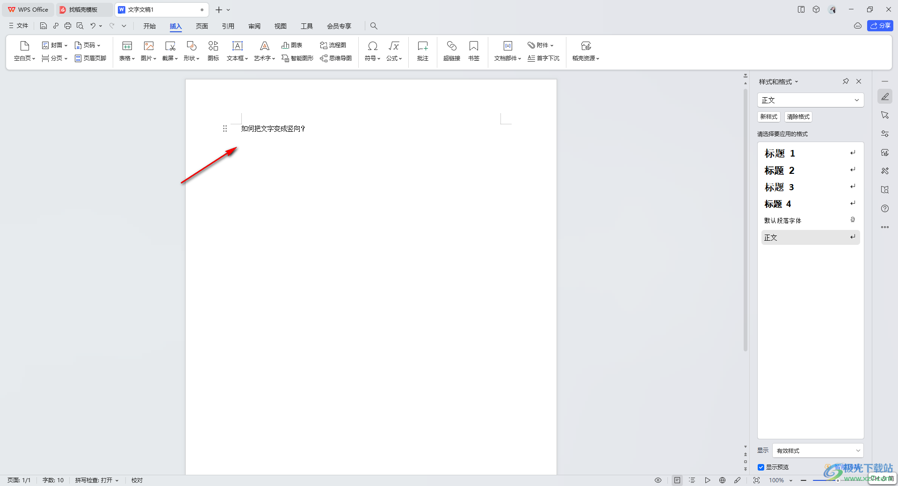Viewport: 898px width, 486px height.
Task: Toggle 拼写检查 spell check status
Action: (97, 480)
